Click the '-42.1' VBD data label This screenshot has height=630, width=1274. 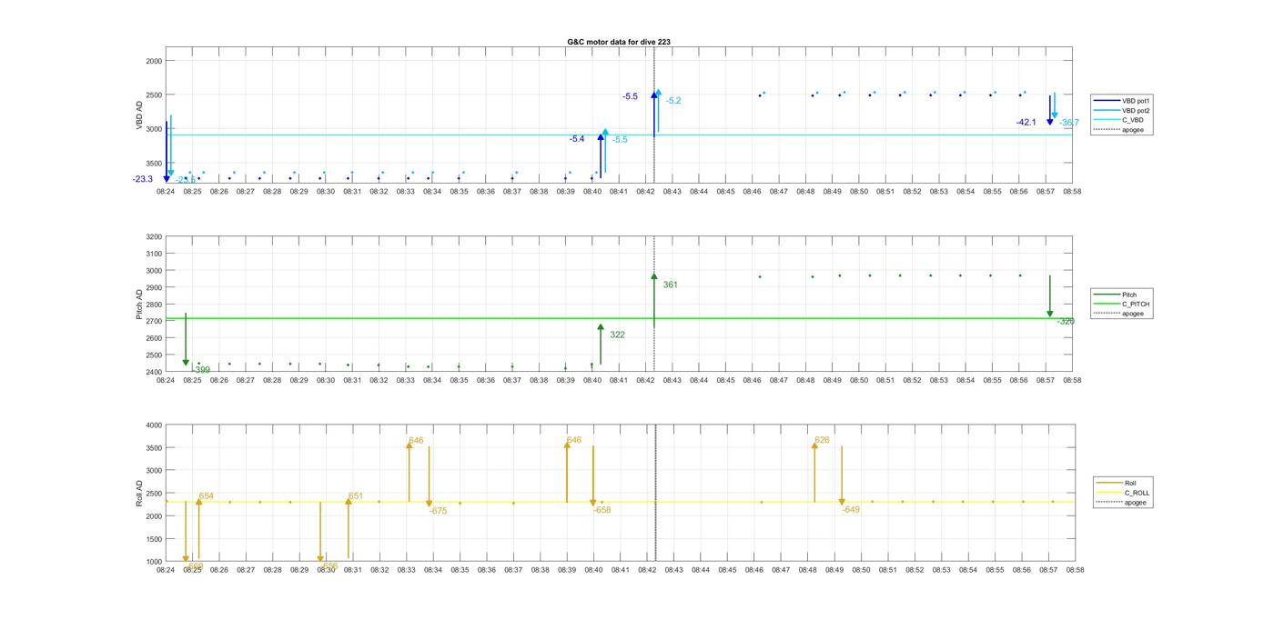[x=1026, y=122]
